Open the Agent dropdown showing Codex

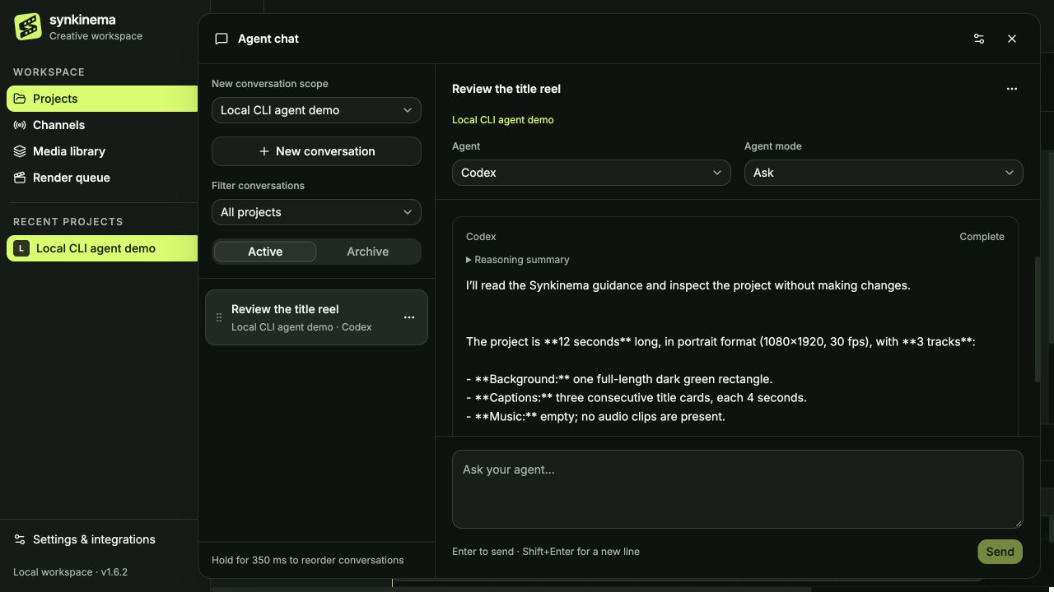[591, 173]
